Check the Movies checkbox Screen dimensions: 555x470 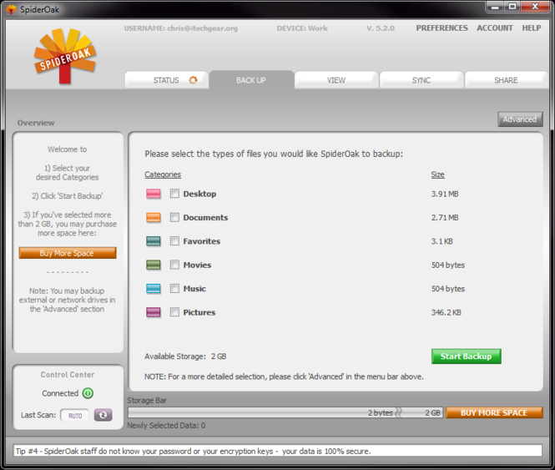pyautogui.click(x=174, y=265)
